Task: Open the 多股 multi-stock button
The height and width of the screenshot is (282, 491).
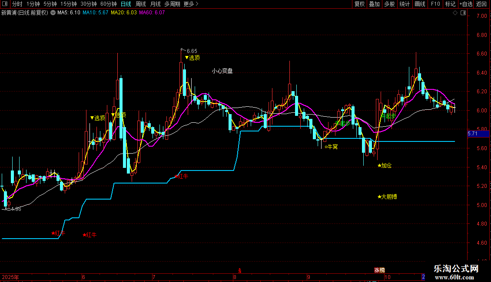Action: 389,4
